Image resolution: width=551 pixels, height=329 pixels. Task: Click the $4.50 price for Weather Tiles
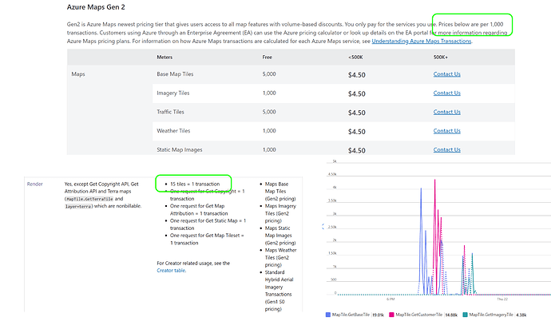point(357,132)
